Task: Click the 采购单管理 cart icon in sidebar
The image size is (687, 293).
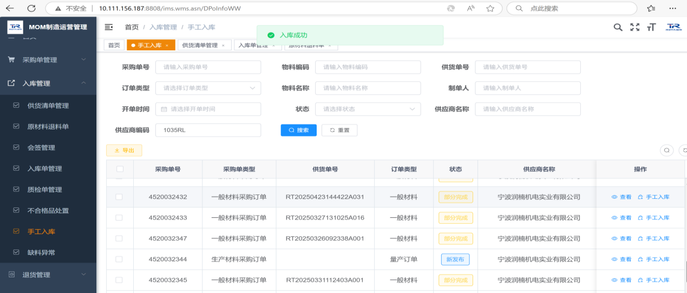Action: 11,60
